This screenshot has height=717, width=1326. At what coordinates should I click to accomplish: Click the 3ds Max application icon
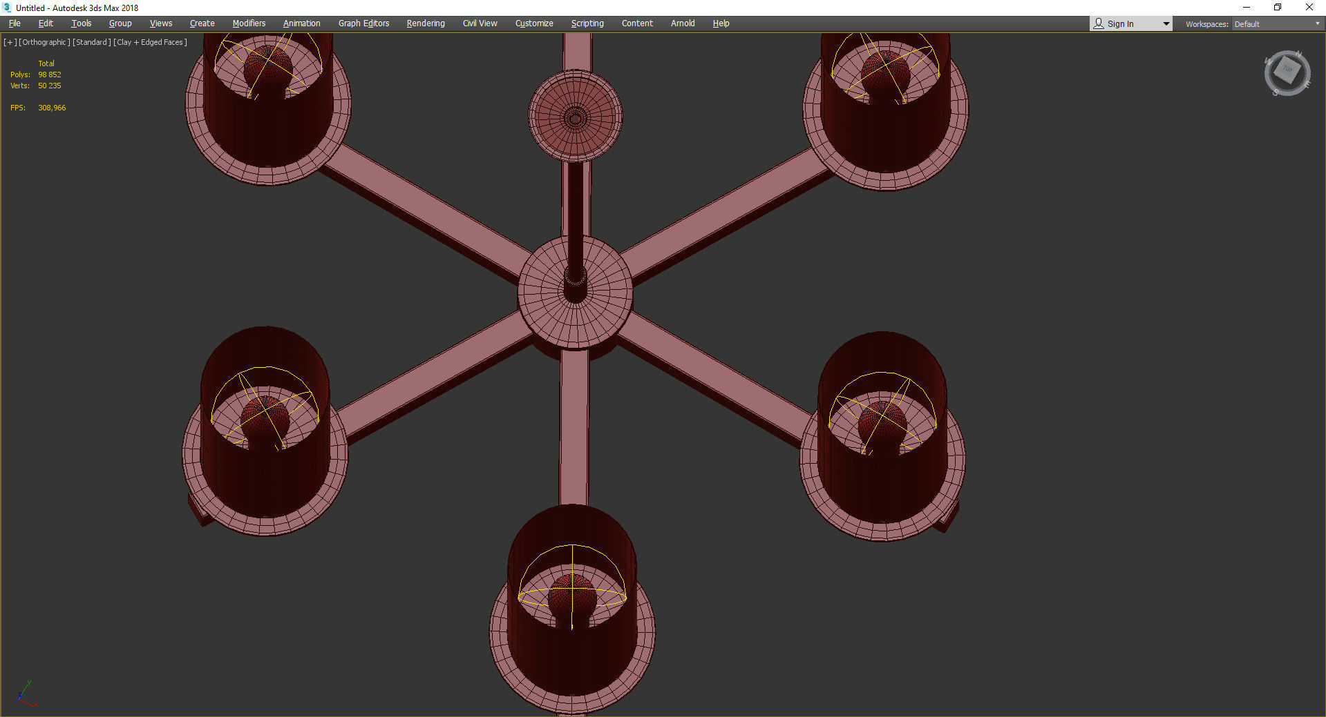(8, 8)
